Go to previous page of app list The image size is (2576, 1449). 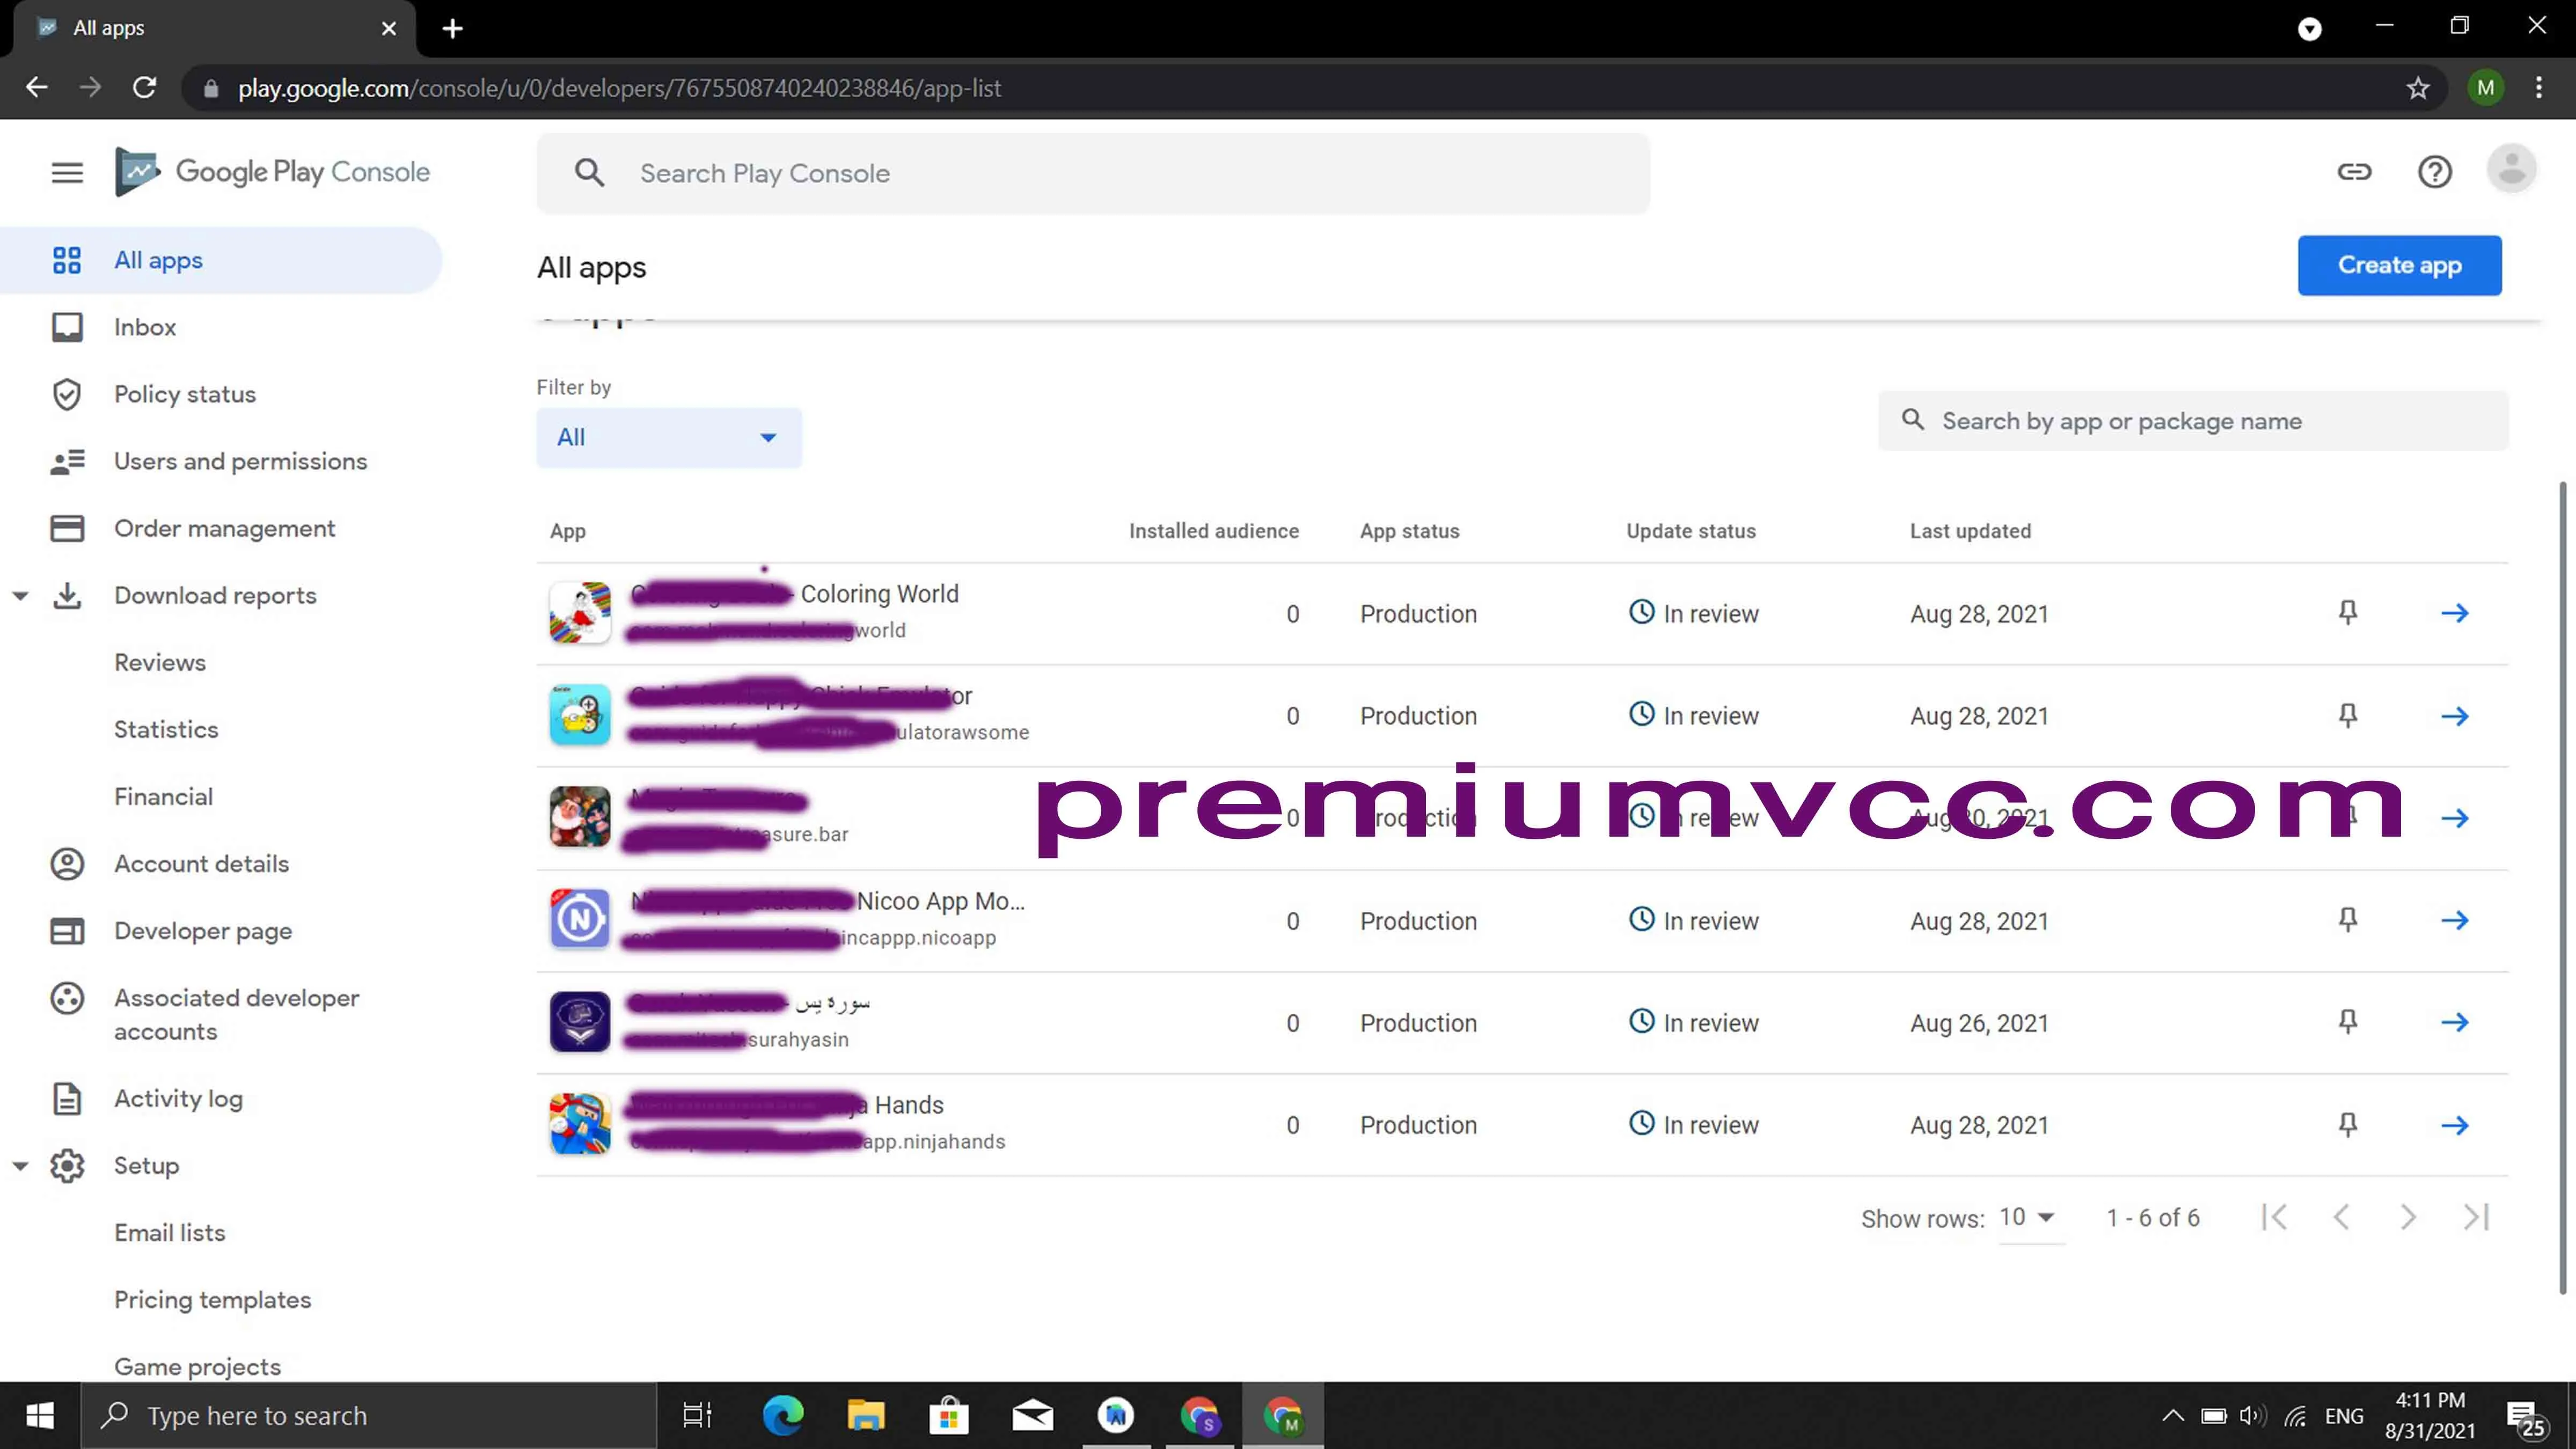point(2341,1217)
